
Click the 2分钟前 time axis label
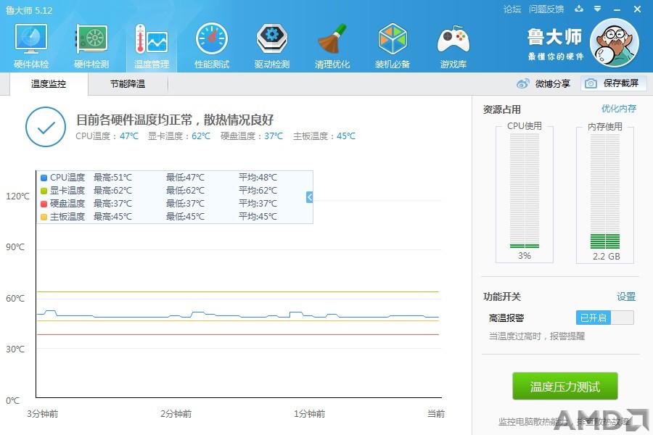coord(176,414)
